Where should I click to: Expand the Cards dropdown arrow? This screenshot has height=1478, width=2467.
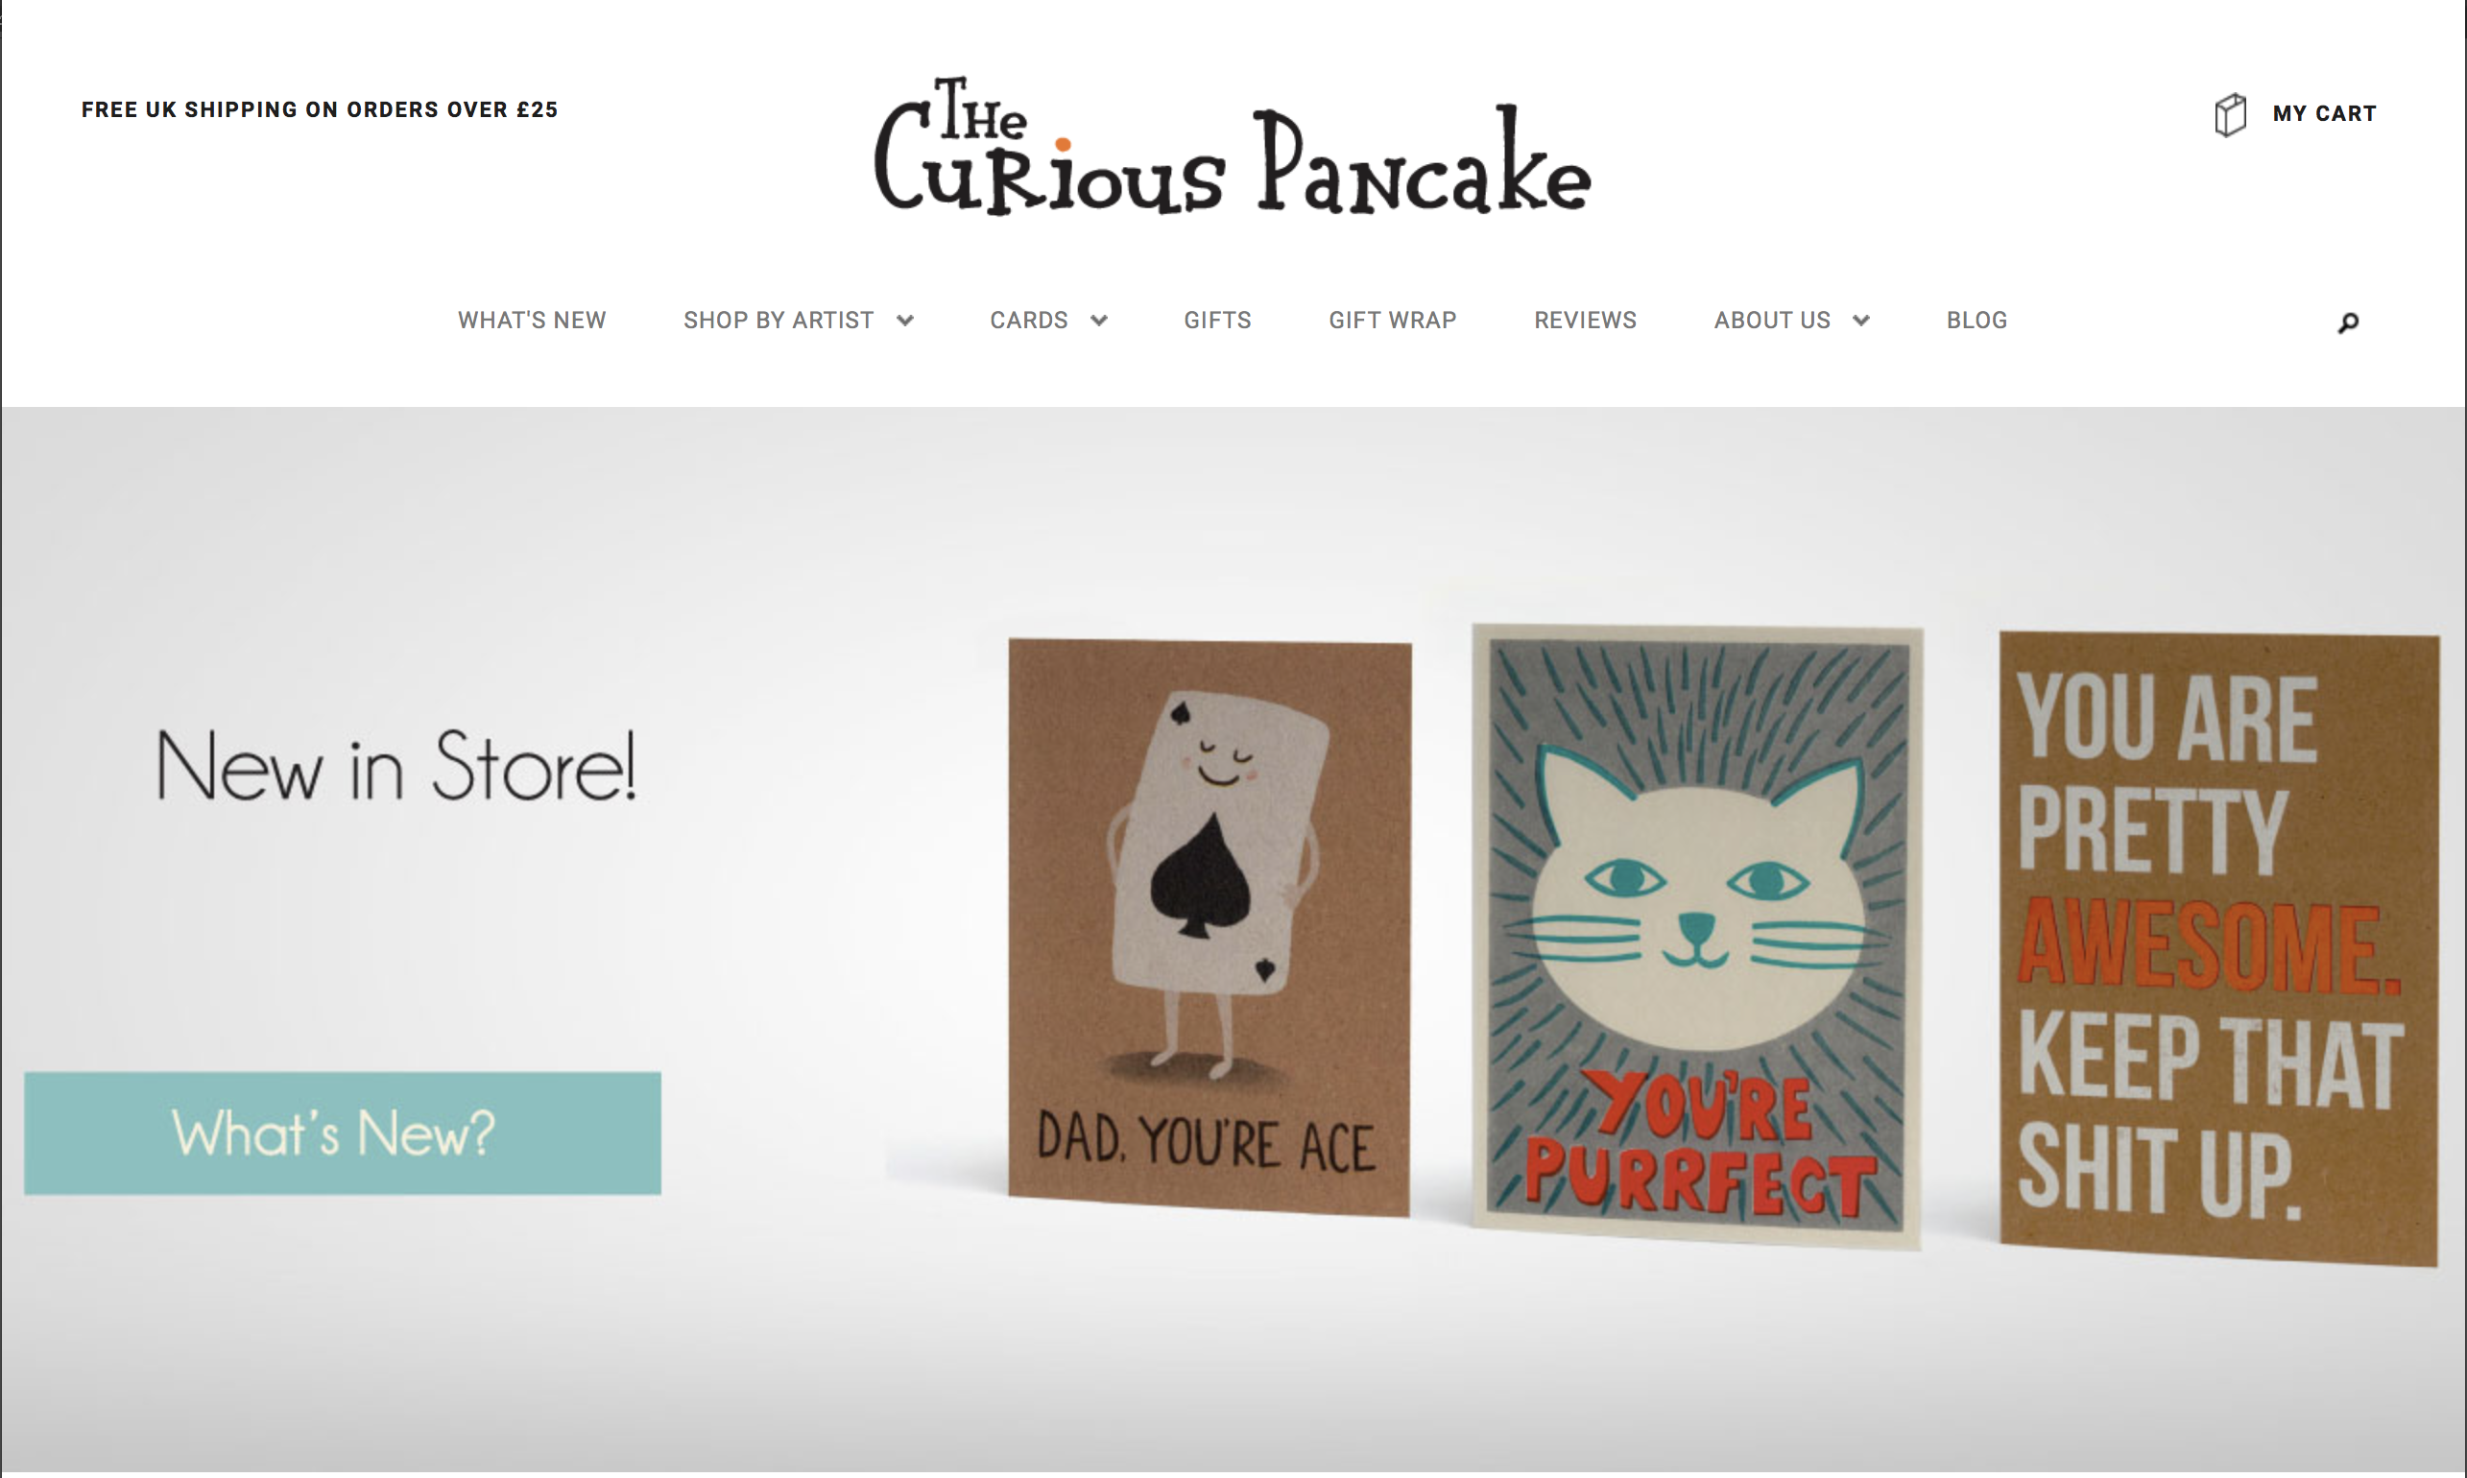tap(1098, 321)
